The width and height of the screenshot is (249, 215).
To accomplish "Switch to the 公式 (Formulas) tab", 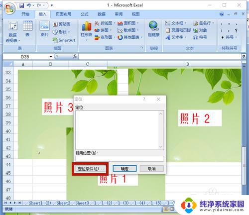I will 85,14.
